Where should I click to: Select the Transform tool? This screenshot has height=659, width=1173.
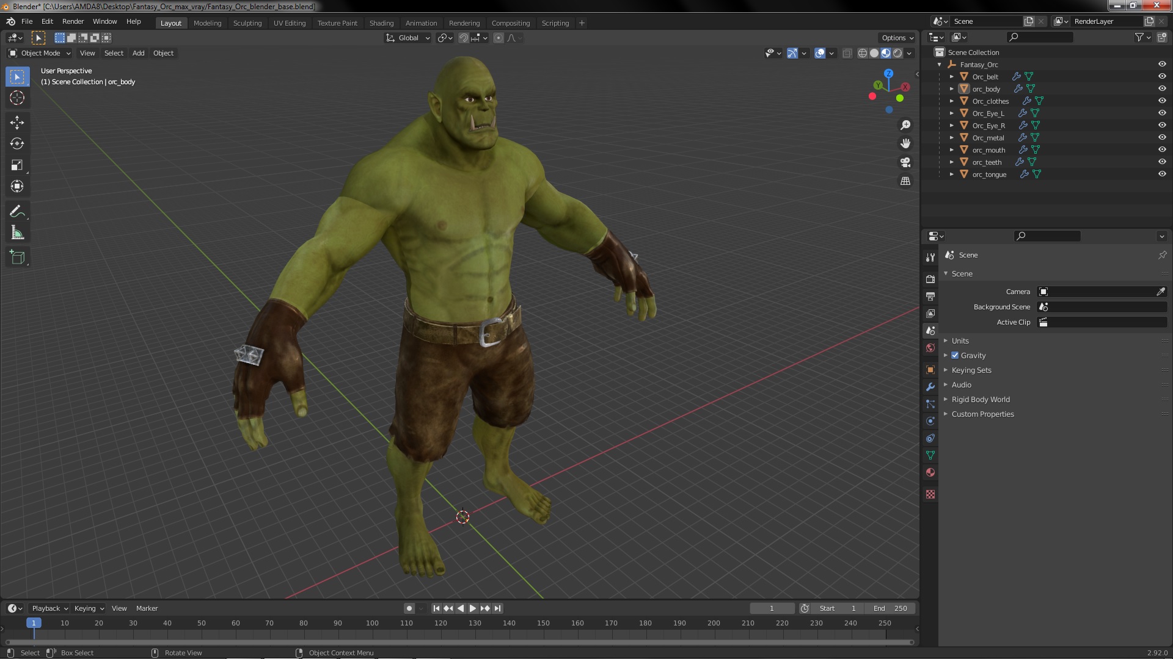tap(17, 187)
